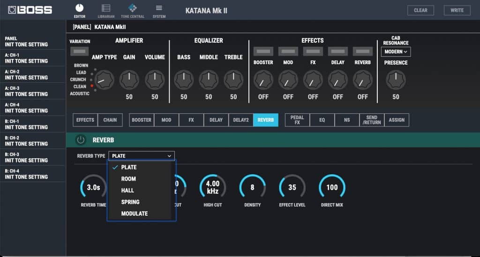Click the Presence knob
The image size is (480, 257).
pos(396,80)
